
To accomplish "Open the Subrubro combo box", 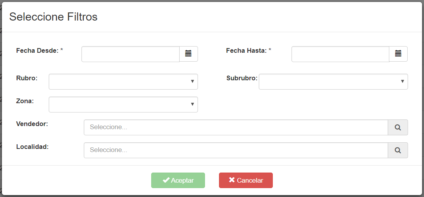I will click(x=333, y=81).
